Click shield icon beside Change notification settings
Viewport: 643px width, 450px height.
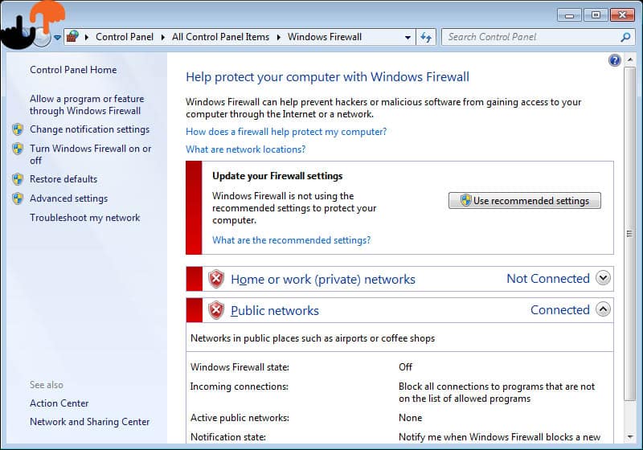pos(18,129)
